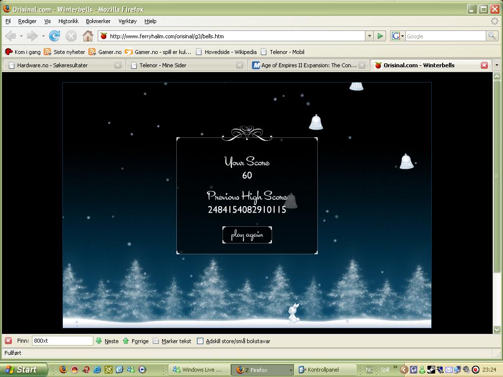Screen dimensions: 503x377
Task: Open the Forward button history dropdown arrow
Action: [43, 36]
